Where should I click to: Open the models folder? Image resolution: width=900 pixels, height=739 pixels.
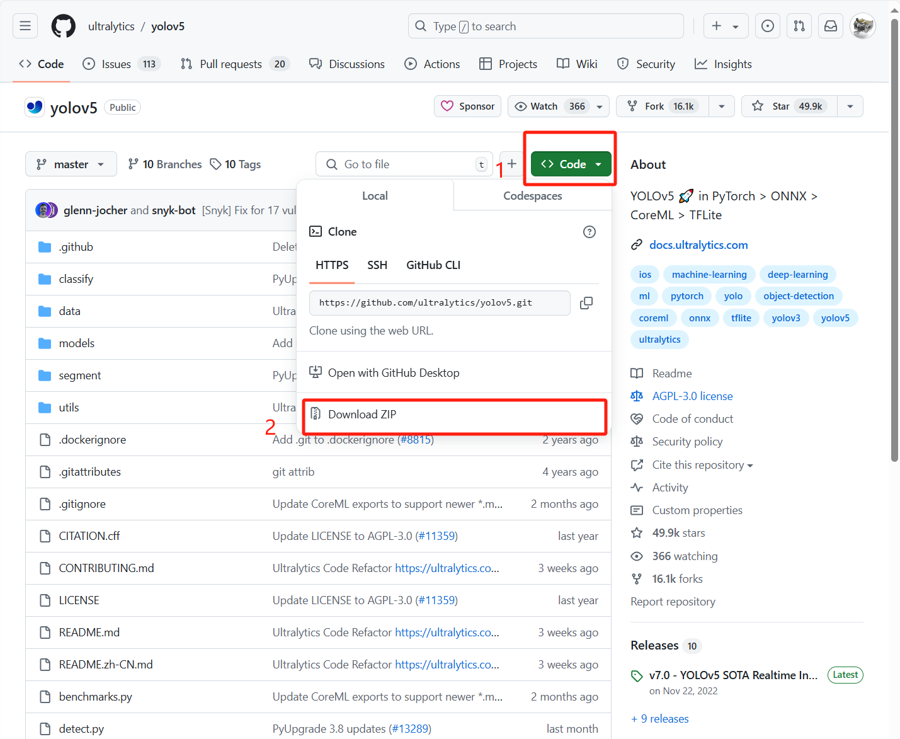(77, 343)
